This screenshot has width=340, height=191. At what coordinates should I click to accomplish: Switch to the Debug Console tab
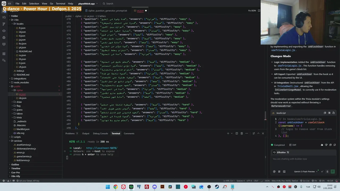coord(100,133)
